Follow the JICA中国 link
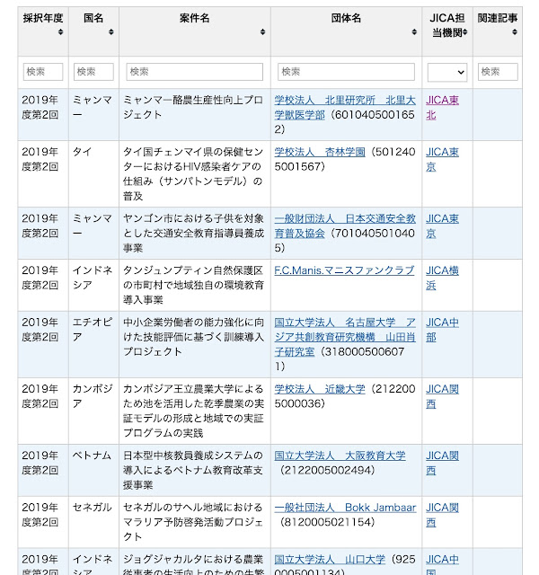The image size is (539, 575). coord(442,564)
